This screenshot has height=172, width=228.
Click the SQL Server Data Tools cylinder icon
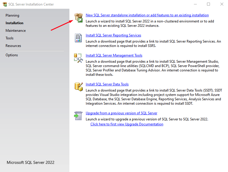click(79, 87)
